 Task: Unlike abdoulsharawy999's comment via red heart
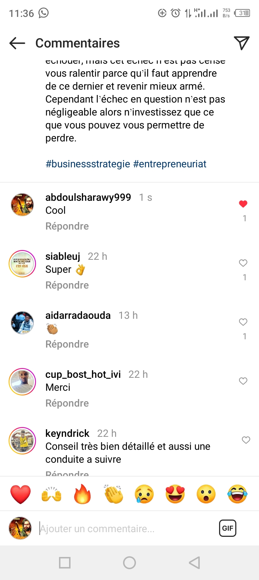click(x=243, y=204)
